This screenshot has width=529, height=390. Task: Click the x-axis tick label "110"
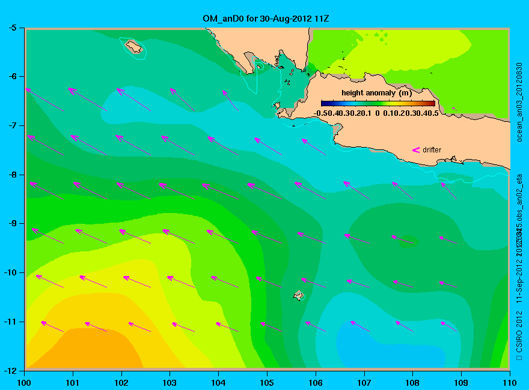point(509,383)
